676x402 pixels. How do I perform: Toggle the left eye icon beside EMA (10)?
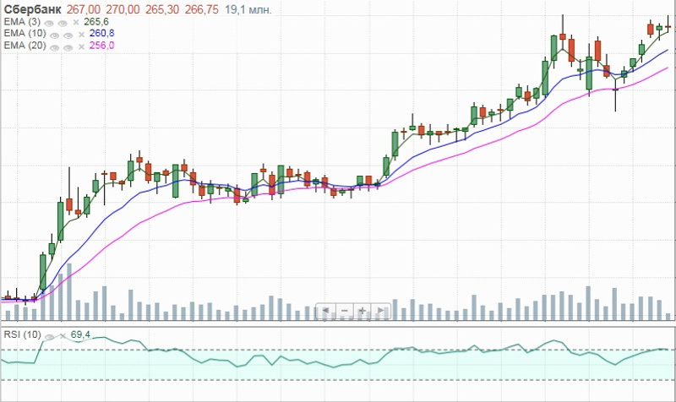point(52,33)
